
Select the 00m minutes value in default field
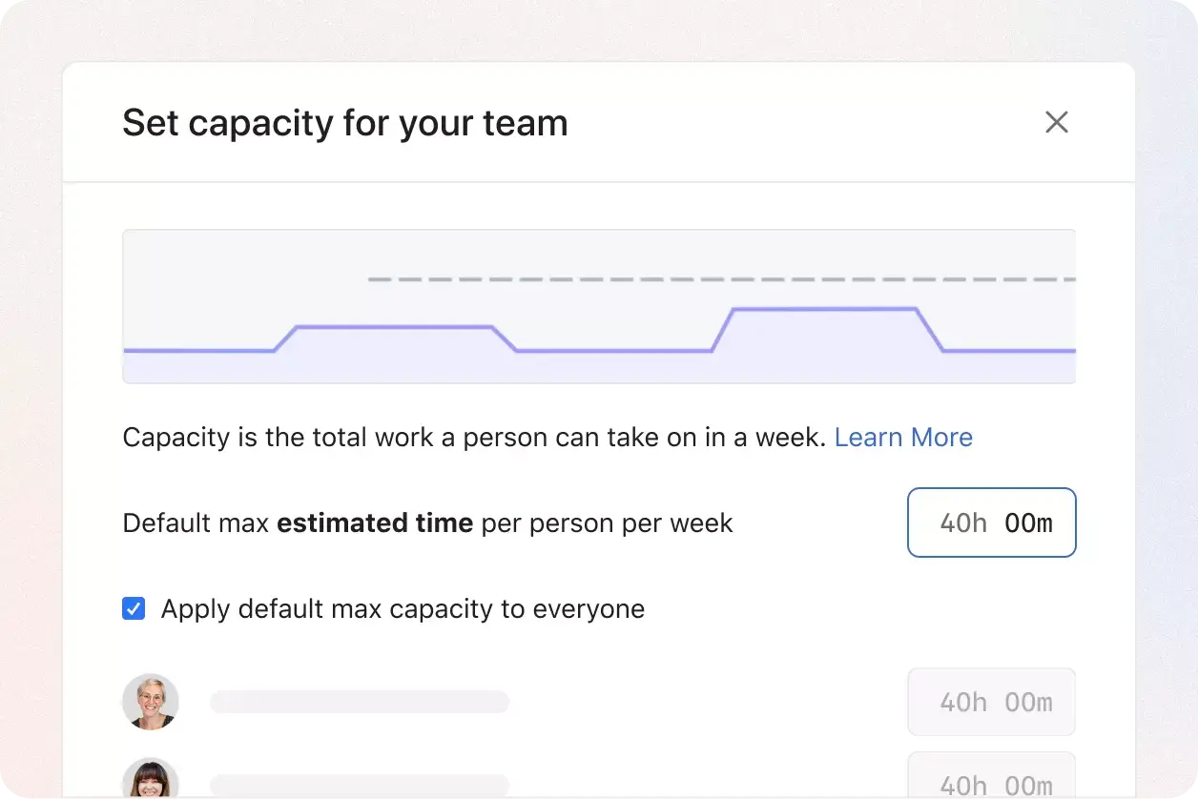pyautogui.click(x=1031, y=522)
